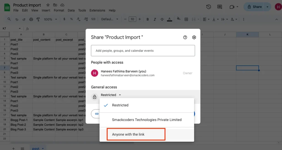Open the font Default dropdown
This screenshot has height=150, width=282.
tap(110, 19)
